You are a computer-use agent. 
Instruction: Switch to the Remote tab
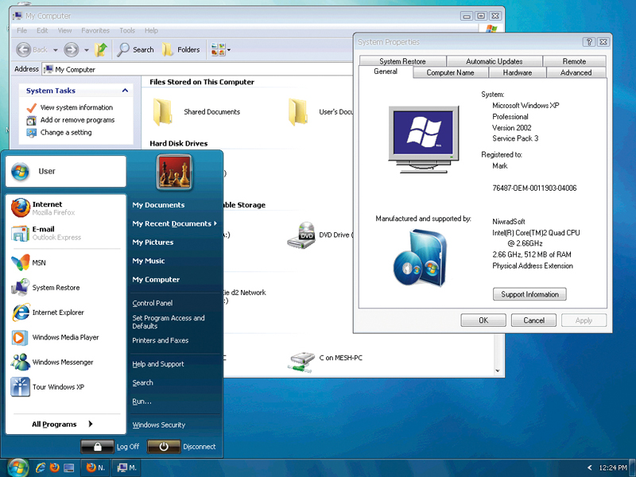(x=574, y=61)
